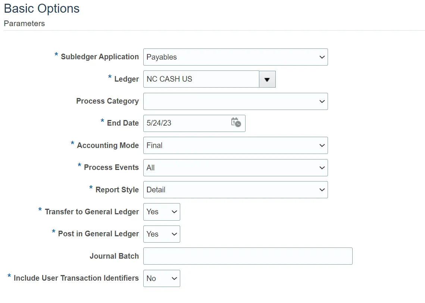Open the Subledger Application dropdown
This screenshot has height=303, width=425.
[x=235, y=57]
